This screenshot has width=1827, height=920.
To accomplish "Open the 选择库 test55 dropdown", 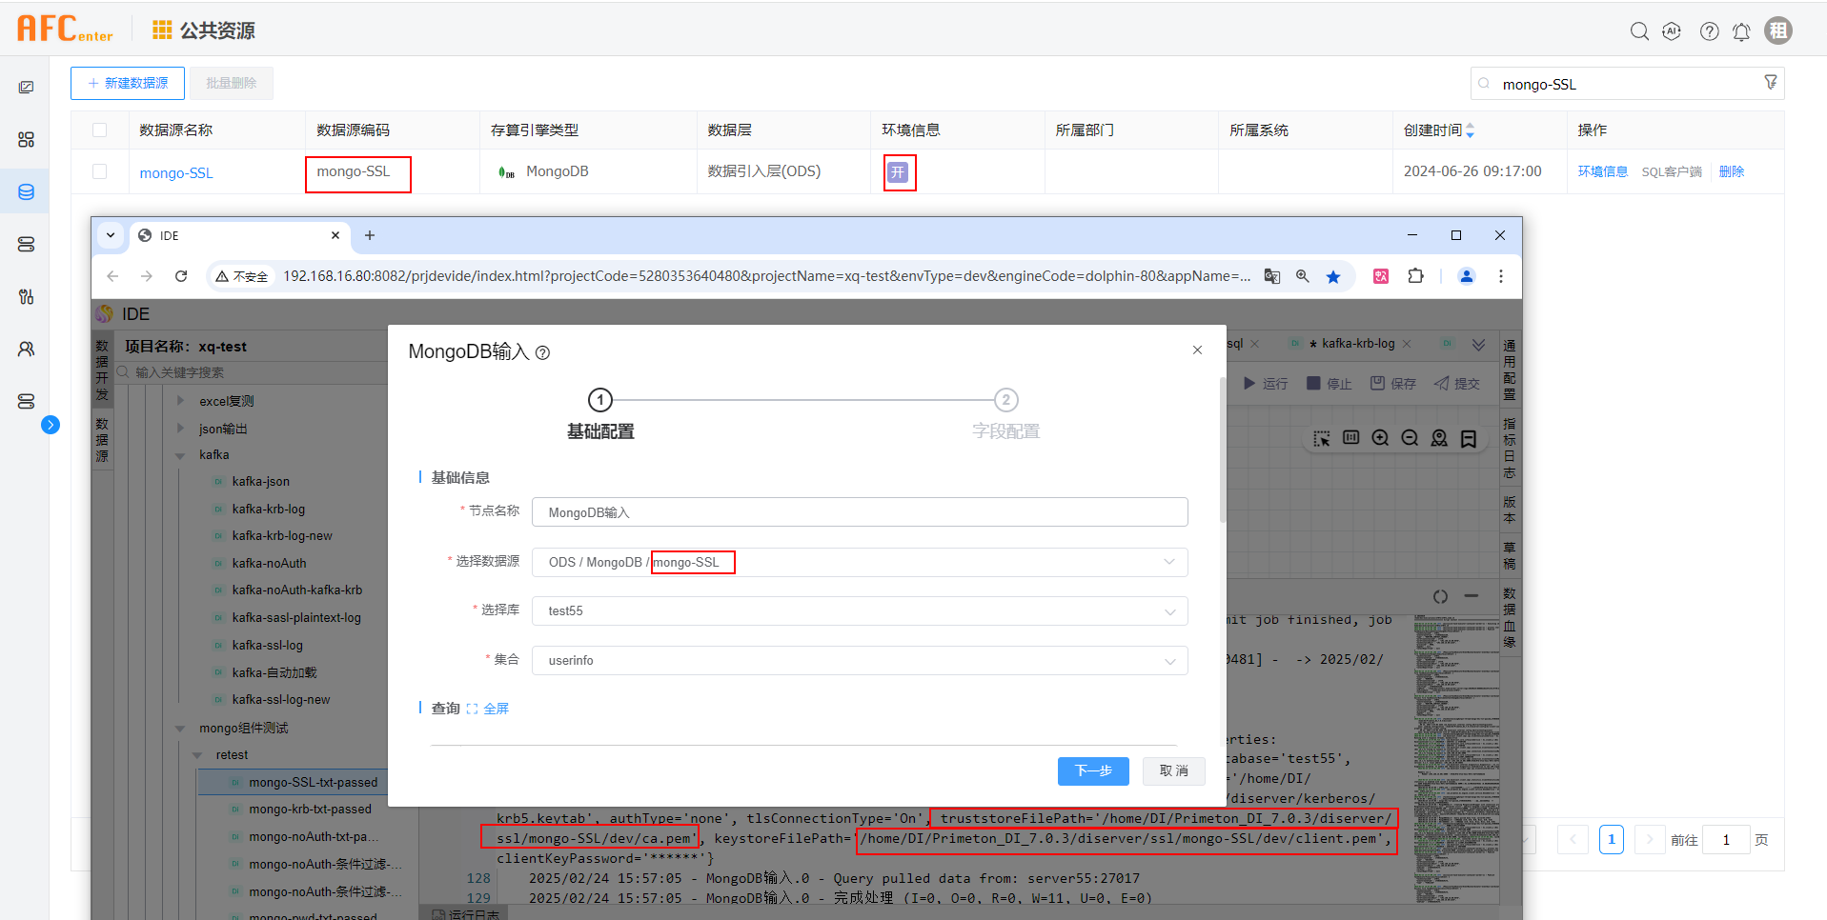I will [859, 611].
